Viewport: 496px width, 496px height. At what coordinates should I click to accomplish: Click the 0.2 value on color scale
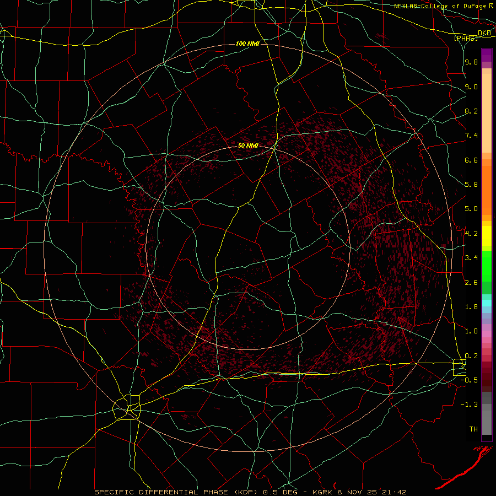point(471,356)
